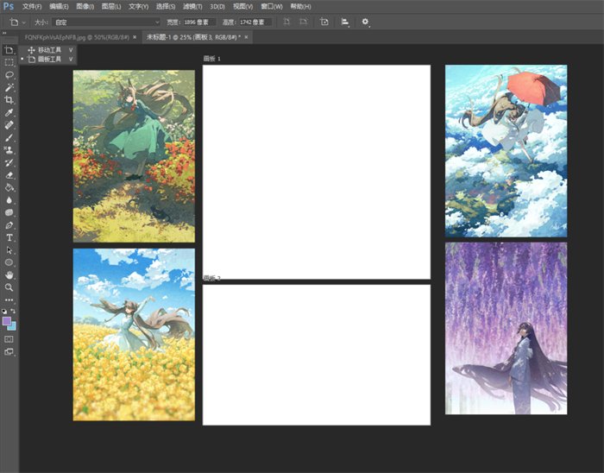This screenshot has height=473, width=604.
Task: Swap foreground and background colors
Action: [14, 311]
